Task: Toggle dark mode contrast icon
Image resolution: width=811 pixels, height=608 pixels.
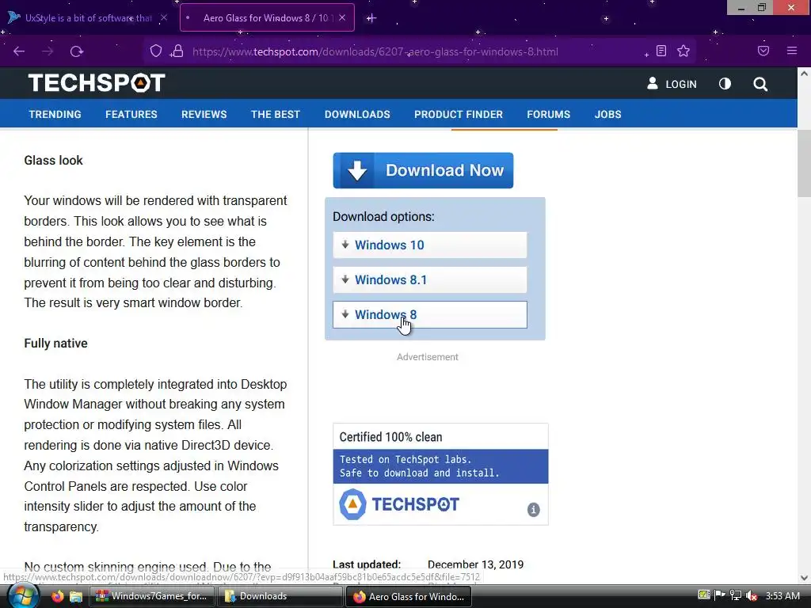Action: tap(725, 84)
